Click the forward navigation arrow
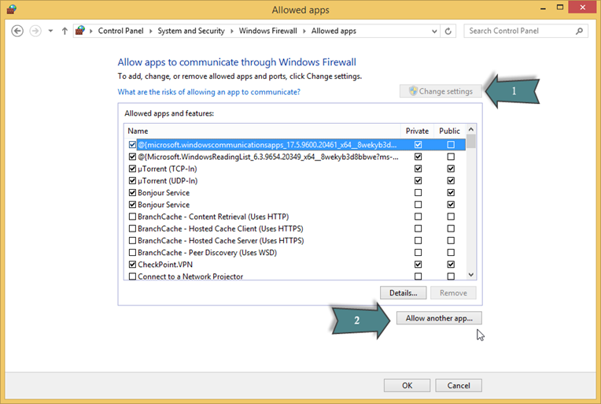 [35, 31]
